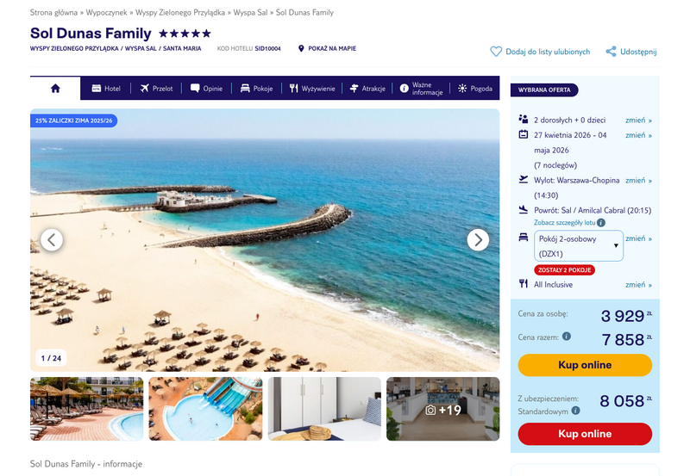690x476 pixels.
Task: Open the +19 more photos thumbnail
Action: (x=443, y=409)
